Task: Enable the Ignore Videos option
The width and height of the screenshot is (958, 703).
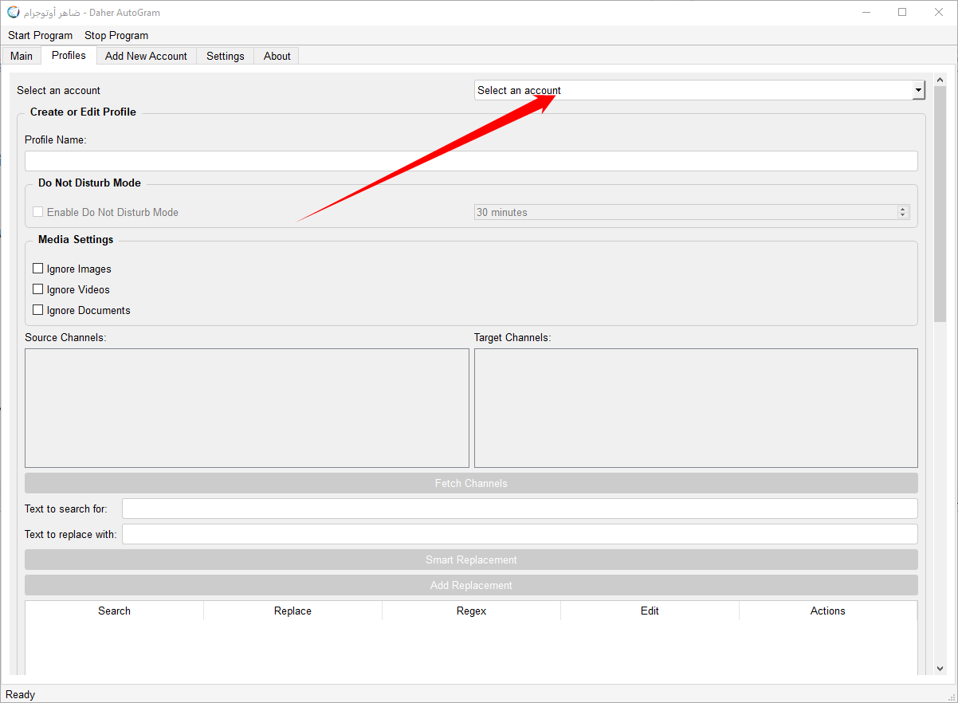Action: pyautogui.click(x=38, y=289)
